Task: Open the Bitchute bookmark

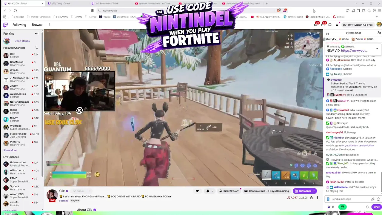Action: pos(338,17)
